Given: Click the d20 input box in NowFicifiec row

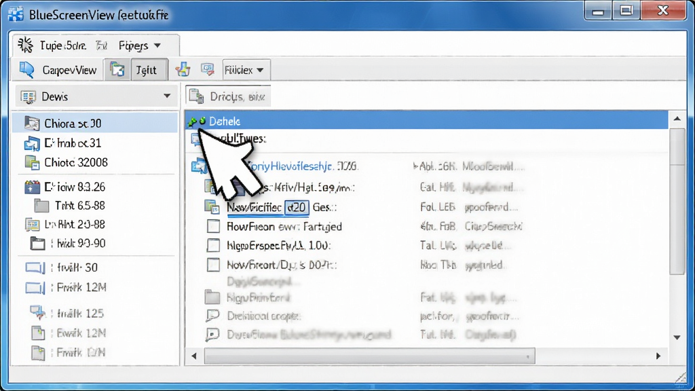Looking at the screenshot, I should pos(297,207).
